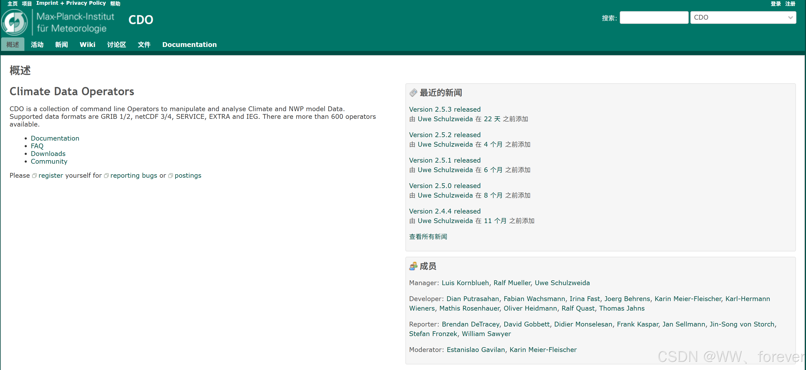The image size is (806, 370).
Task: Open manager Ralf Mueller profile
Action: point(512,283)
